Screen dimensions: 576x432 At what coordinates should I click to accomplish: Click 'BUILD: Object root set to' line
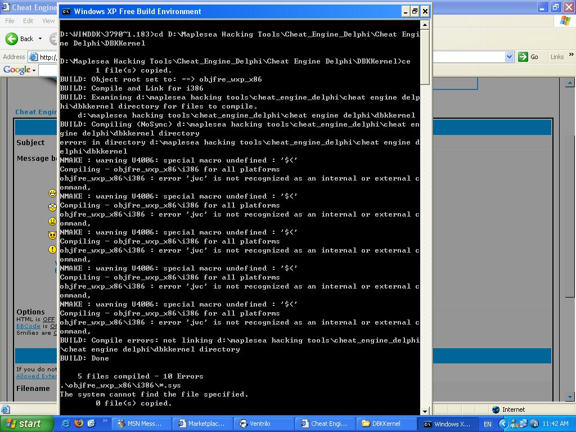click(x=161, y=79)
